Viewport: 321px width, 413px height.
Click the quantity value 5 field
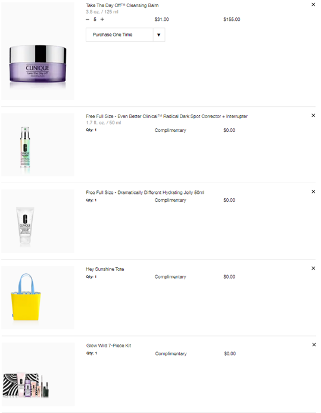pos(95,19)
